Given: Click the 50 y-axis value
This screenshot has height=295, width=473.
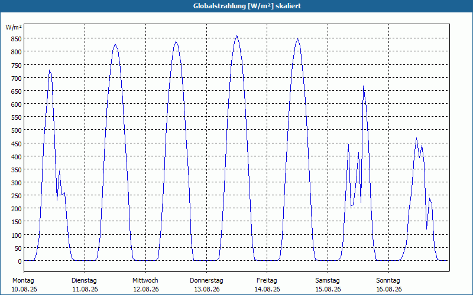Looking at the screenshot, I should [x=18, y=248].
